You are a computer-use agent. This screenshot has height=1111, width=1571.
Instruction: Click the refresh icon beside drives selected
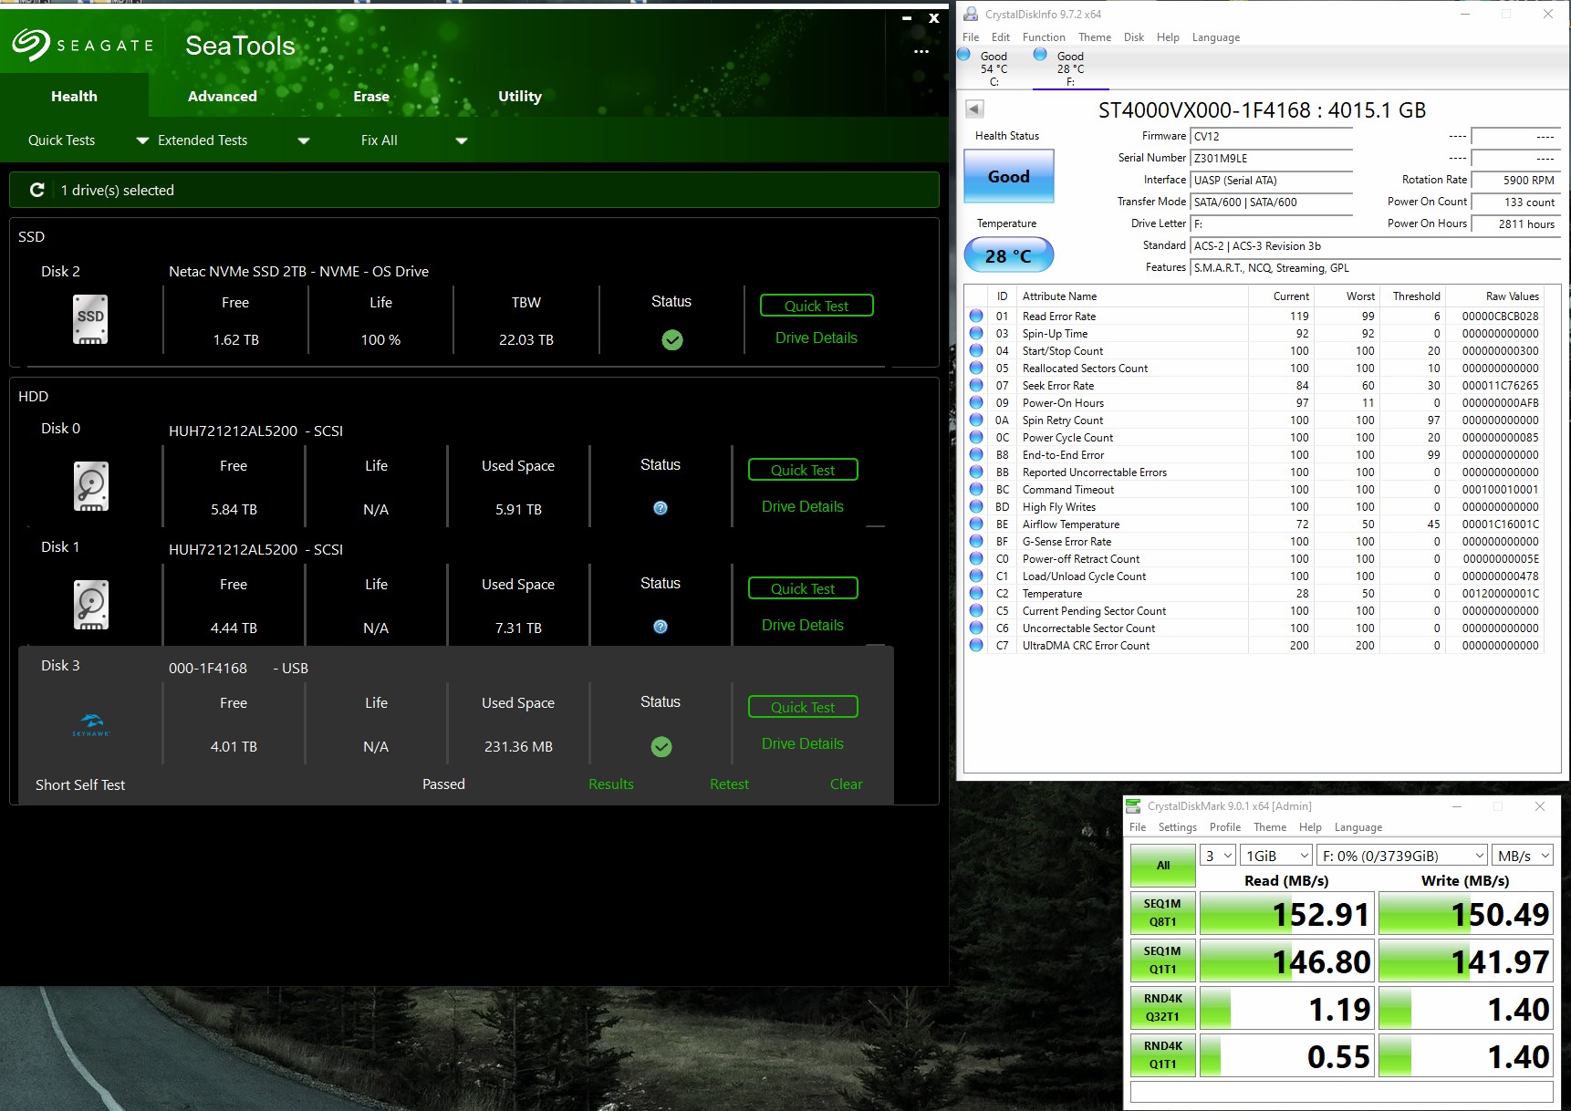coord(37,190)
